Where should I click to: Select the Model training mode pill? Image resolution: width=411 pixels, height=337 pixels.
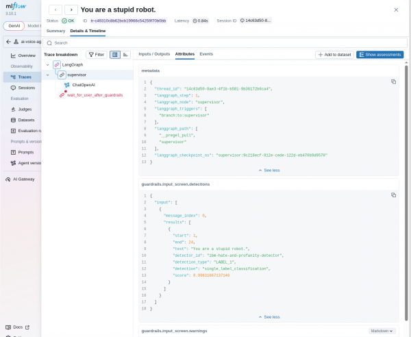click(x=34, y=26)
